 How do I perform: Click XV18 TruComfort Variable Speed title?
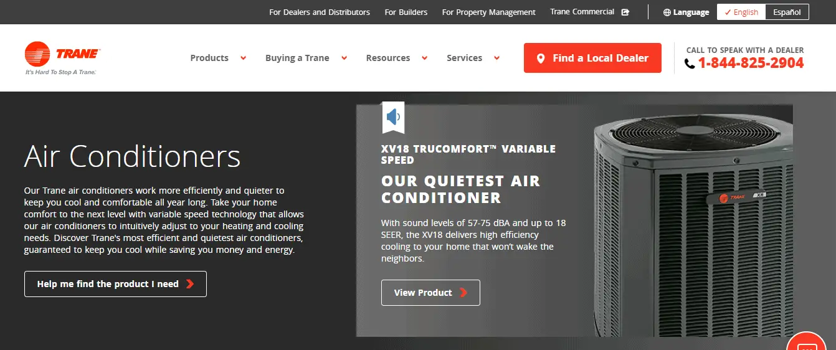[468, 154]
